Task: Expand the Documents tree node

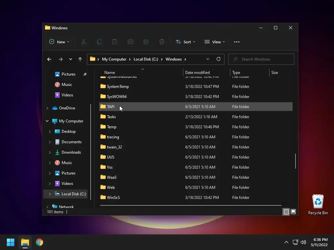Action: pyautogui.click(x=50, y=142)
